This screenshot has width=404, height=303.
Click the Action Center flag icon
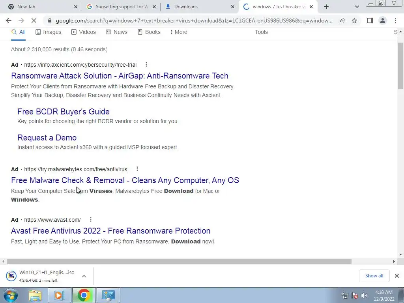(355, 296)
